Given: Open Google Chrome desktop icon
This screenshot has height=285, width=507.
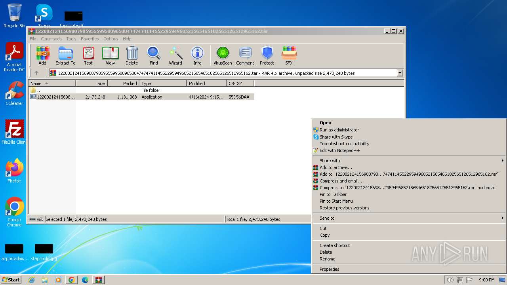Looking at the screenshot, I should point(14,212).
